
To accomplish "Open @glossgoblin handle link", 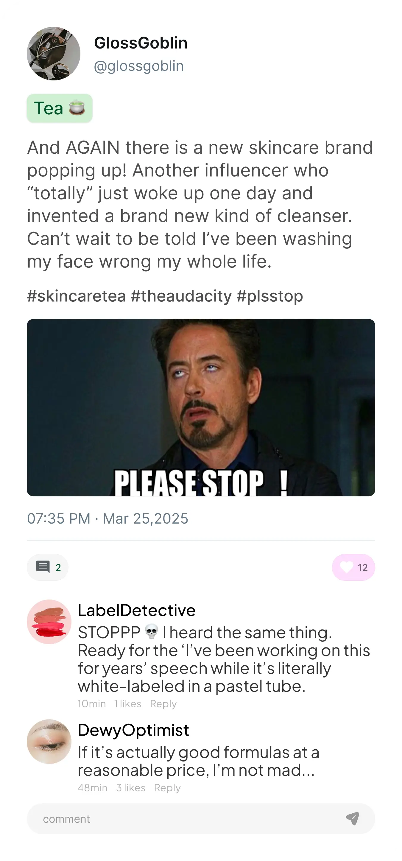I will (139, 66).
